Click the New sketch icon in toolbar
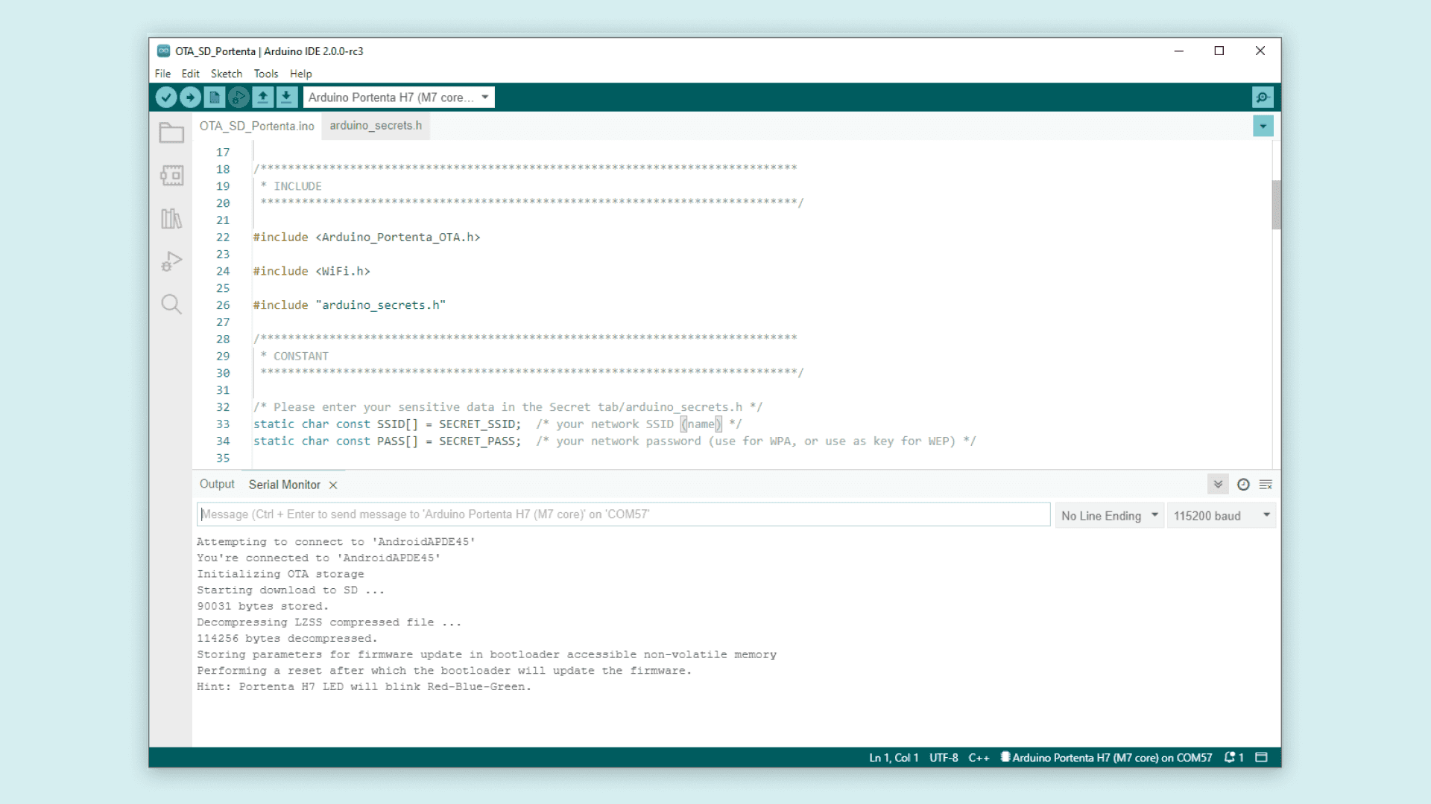 click(x=215, y=98)
